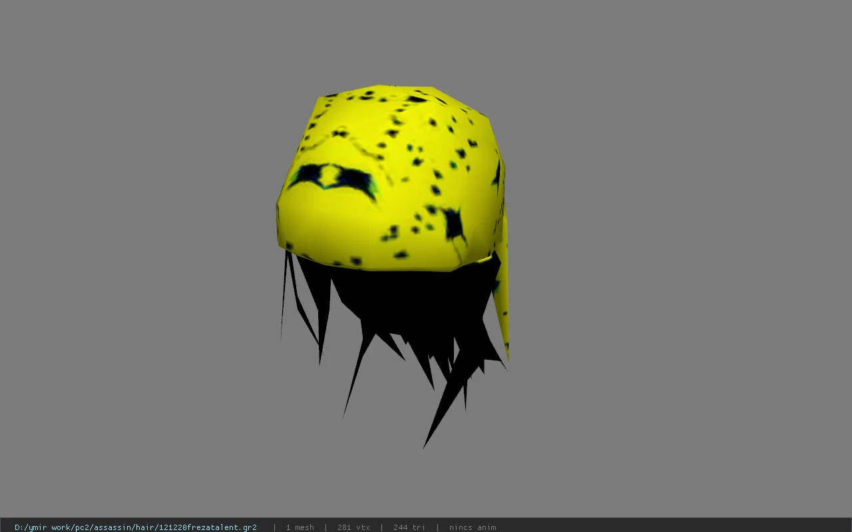The height and width of the screenshot is (532, 852).
Task: Click the "1 mesh" status entry
Action: click(x=300, y=527)
